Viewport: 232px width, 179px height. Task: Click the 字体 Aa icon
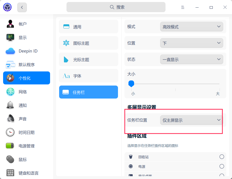pyautogui.click(x=66, y=76)
